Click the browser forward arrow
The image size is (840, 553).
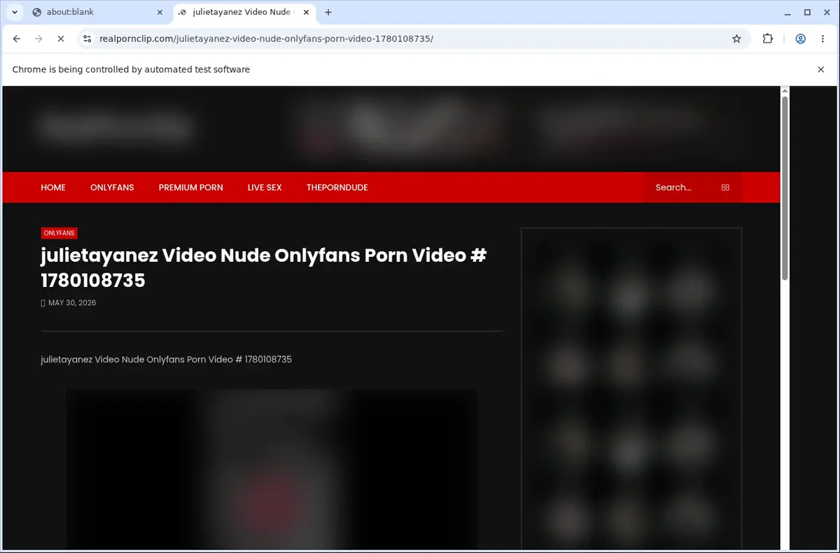[38, 39]
